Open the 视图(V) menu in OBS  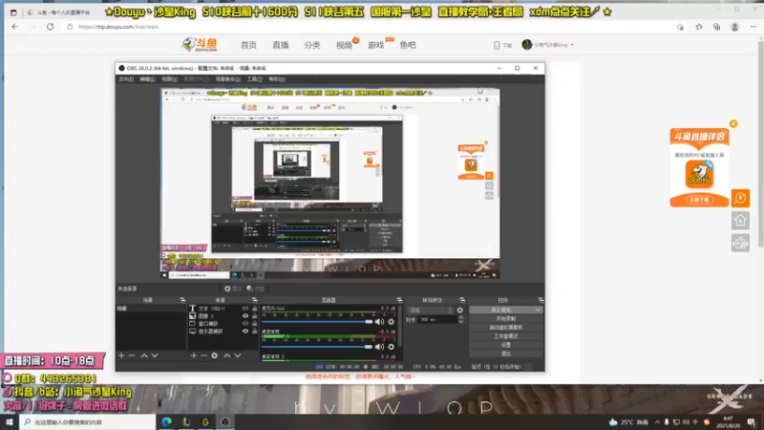(x=170, y=79)
